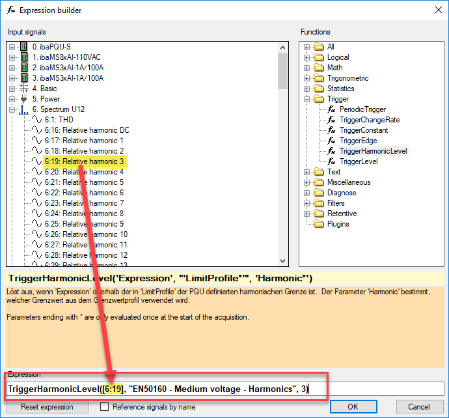
Task: Click the Spectrum U12 icon
Action: pos(24,109)
